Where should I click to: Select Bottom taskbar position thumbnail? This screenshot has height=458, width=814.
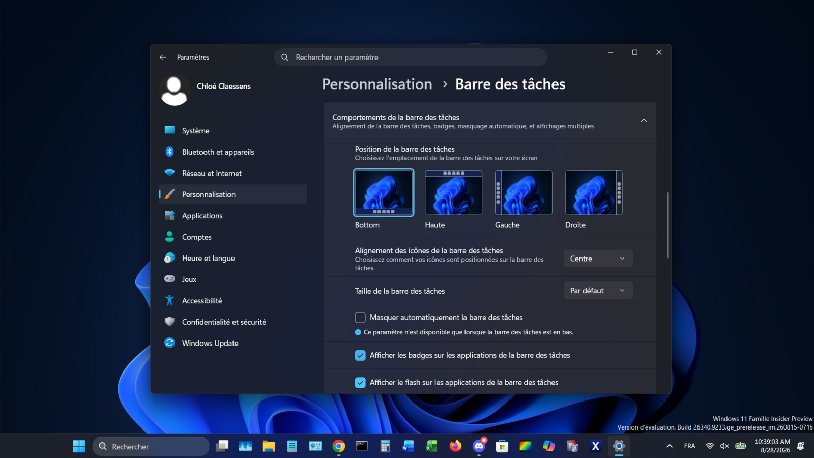pyautogui.click(x=384, y=192)
